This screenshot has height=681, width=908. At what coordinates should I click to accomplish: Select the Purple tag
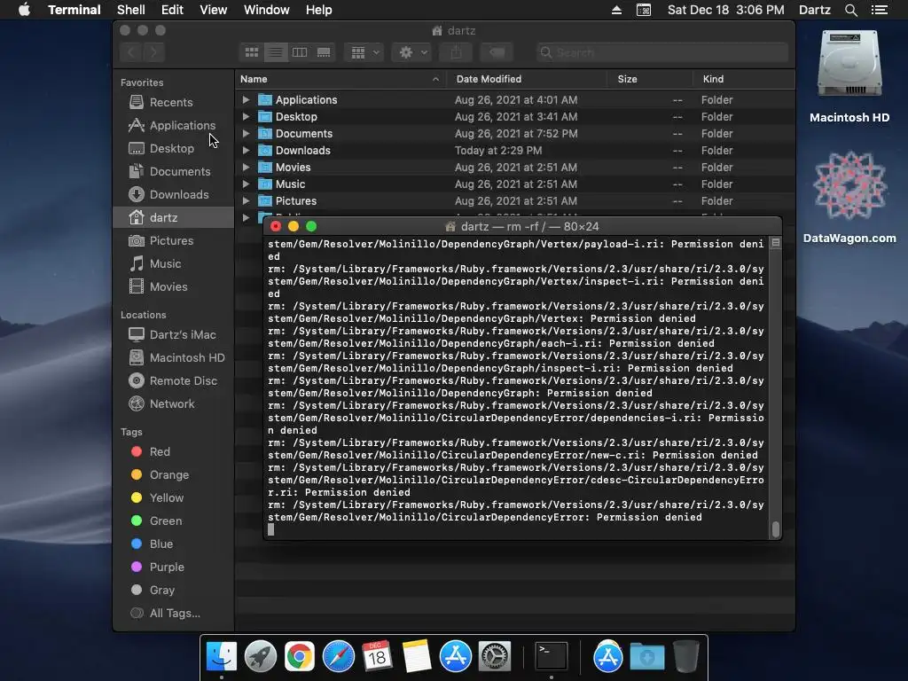[x=173, y=567]
